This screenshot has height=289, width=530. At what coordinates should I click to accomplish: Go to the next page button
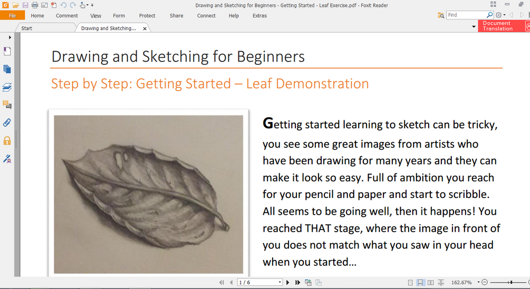tap(287, 283)
